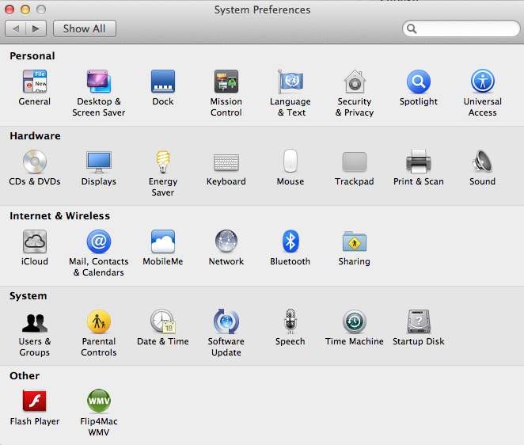Open Mission Control preferences
Image resolution: width=524 pixels, height=445 pixels.
226,82
